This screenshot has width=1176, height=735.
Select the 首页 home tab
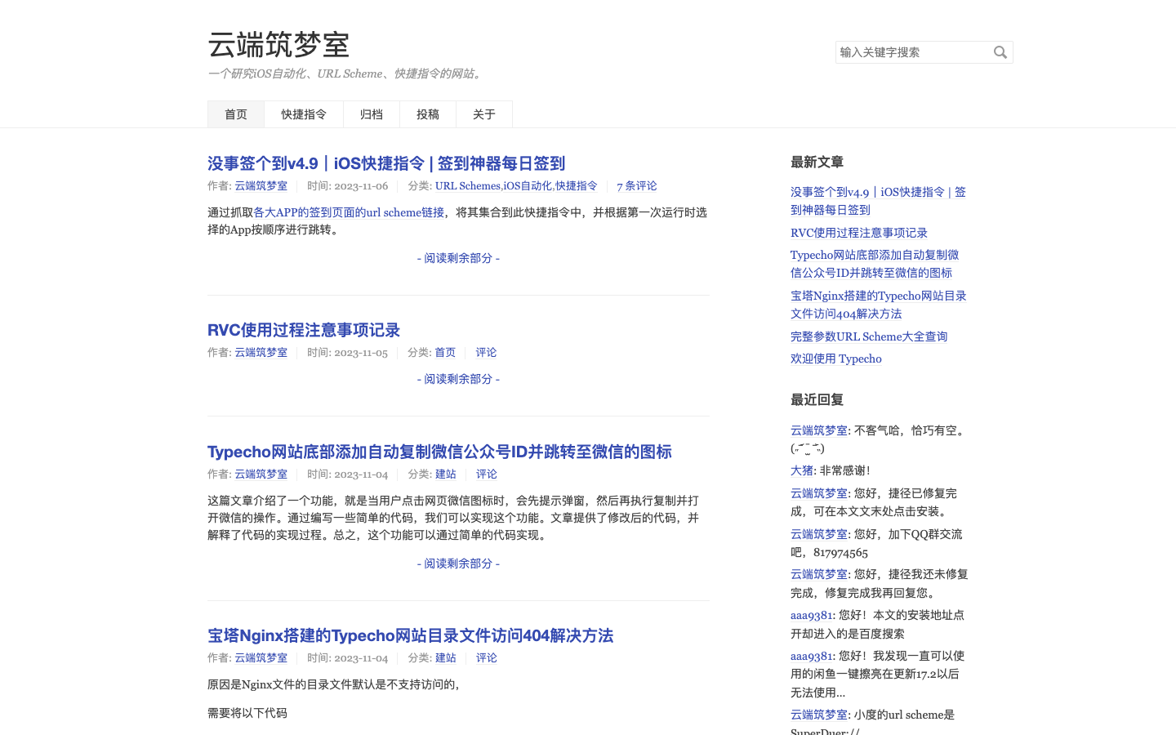[235, 114]
